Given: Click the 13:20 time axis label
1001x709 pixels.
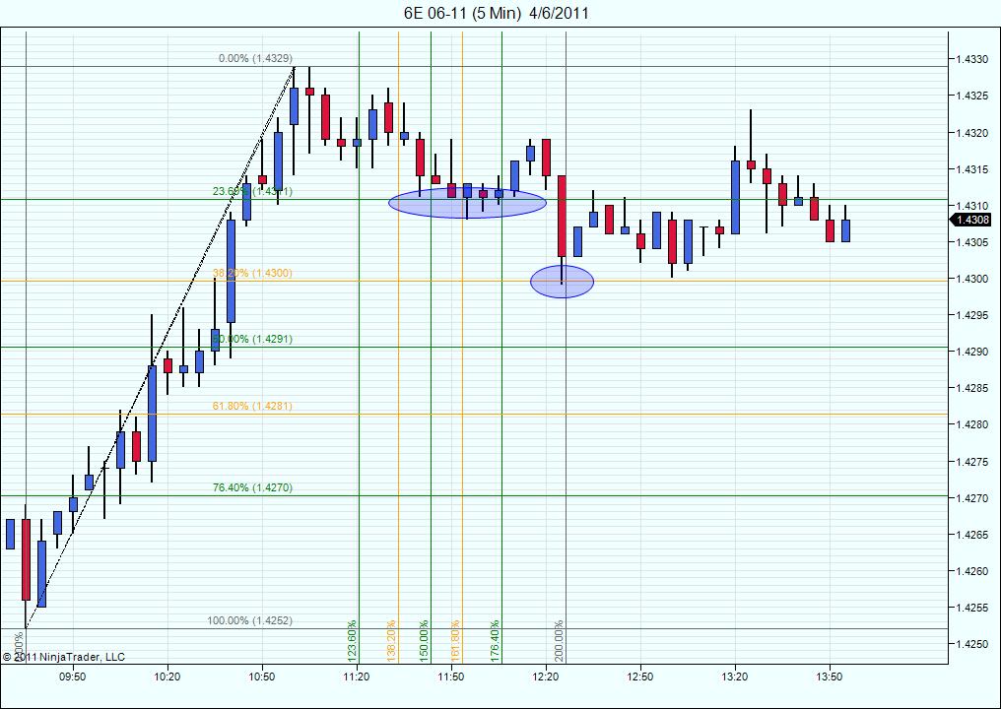Looking at the screenshot, I should pos(735,677).
